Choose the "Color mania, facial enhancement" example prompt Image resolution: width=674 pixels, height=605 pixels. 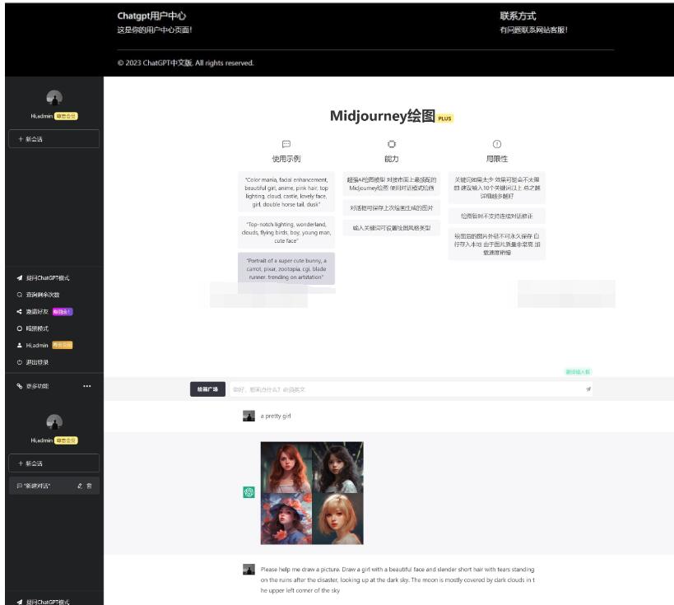pos(286,191)
